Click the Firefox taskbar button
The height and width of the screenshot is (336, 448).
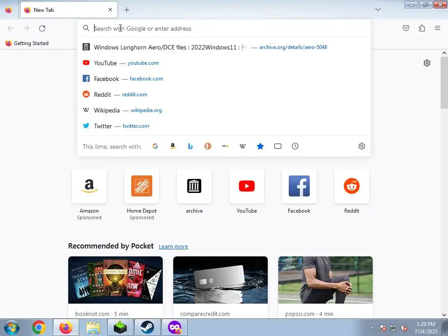[66, 327]
